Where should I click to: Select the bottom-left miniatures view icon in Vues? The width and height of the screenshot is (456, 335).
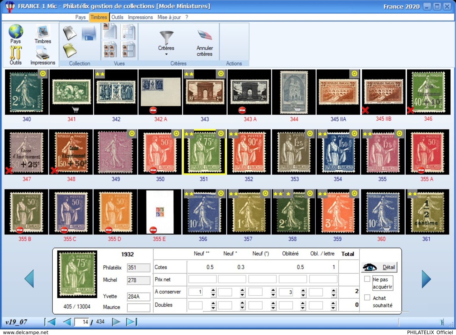(110, 49)
